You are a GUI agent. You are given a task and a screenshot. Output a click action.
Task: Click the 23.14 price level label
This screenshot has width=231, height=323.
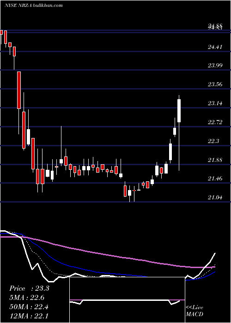[x=215, y=103]
